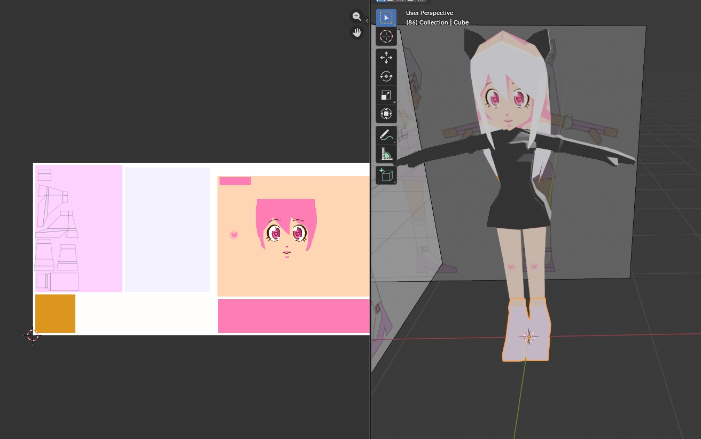Activate the 3D Cursor tool

[386, 37]
